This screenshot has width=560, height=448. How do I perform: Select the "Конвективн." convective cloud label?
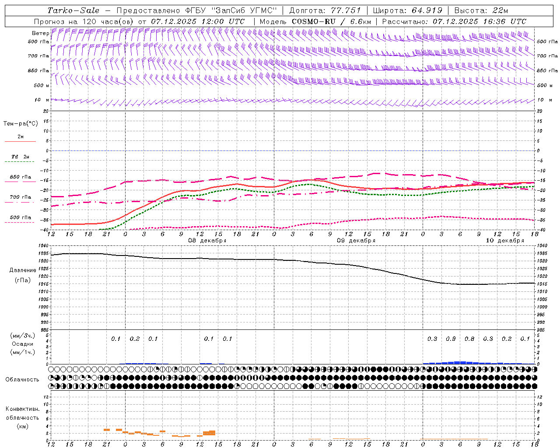point(22,409)
